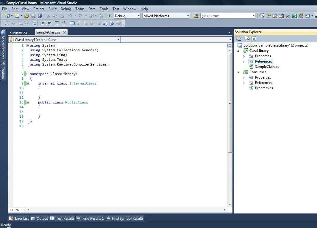Open the Command Window toolbar icon
Screen dimensions: 317x228
[307, 16]
